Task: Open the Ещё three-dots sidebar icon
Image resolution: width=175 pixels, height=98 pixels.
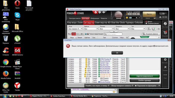Action: (165, 75)
